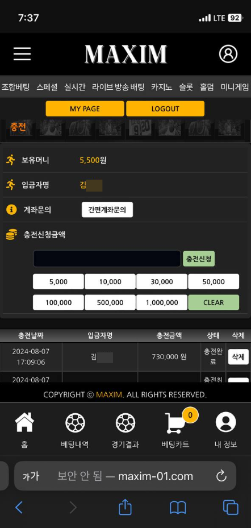The width and height of the screenshot is (251, 528).
Task: Go to home via house icon
Action: (24, 422)
